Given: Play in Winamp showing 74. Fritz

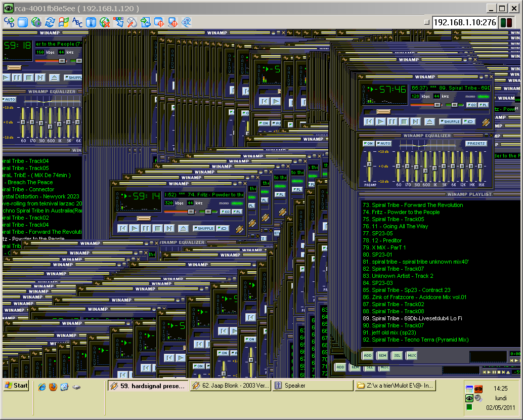Looking at the screenshot, I should click(x=135, y=229).
